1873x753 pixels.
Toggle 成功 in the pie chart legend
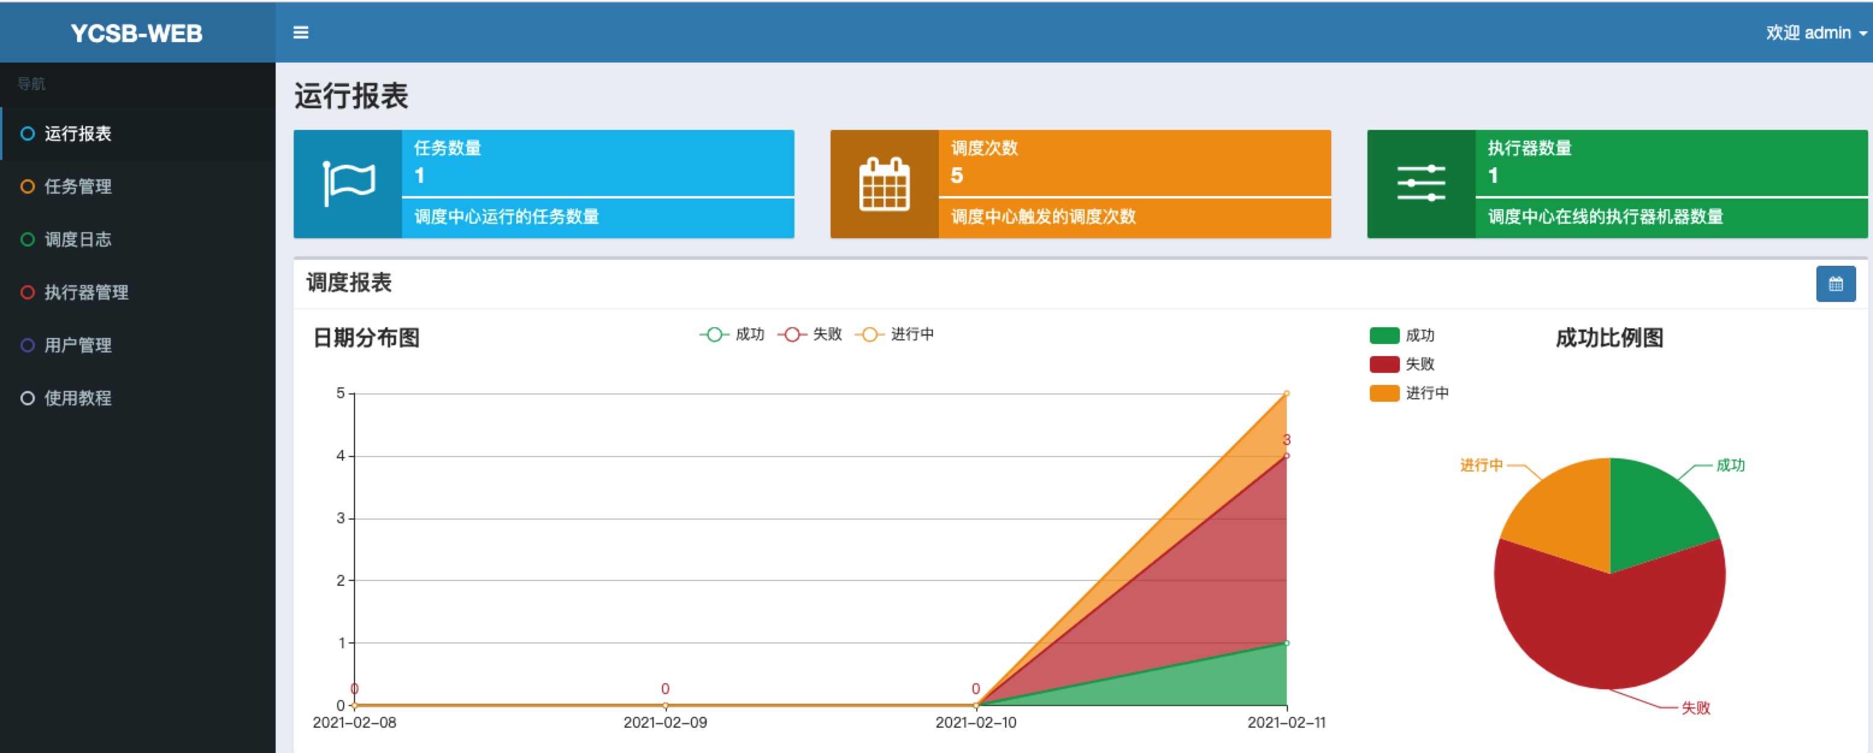pos(1402,335)
